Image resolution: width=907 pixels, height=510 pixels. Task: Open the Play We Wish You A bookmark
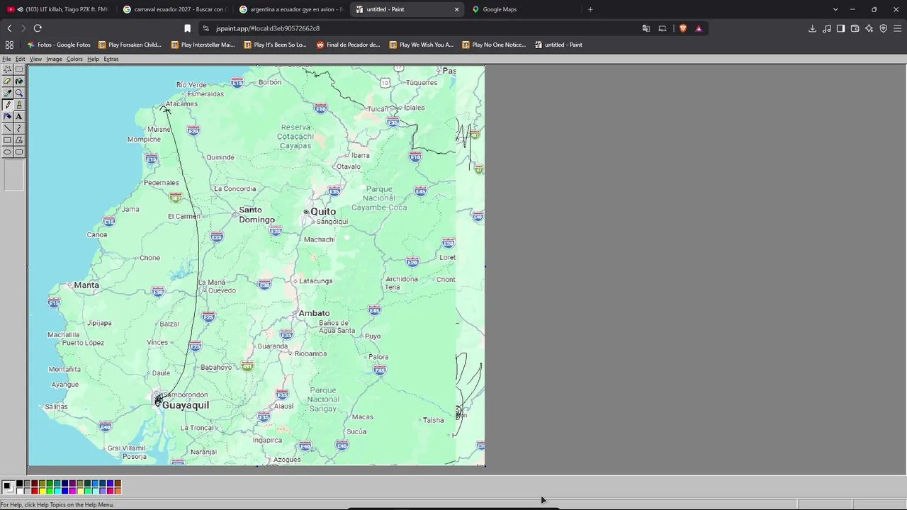point(421,45)
